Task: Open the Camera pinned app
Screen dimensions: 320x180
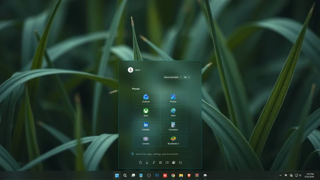Action: pyautogui.click(x=146, y=141)
